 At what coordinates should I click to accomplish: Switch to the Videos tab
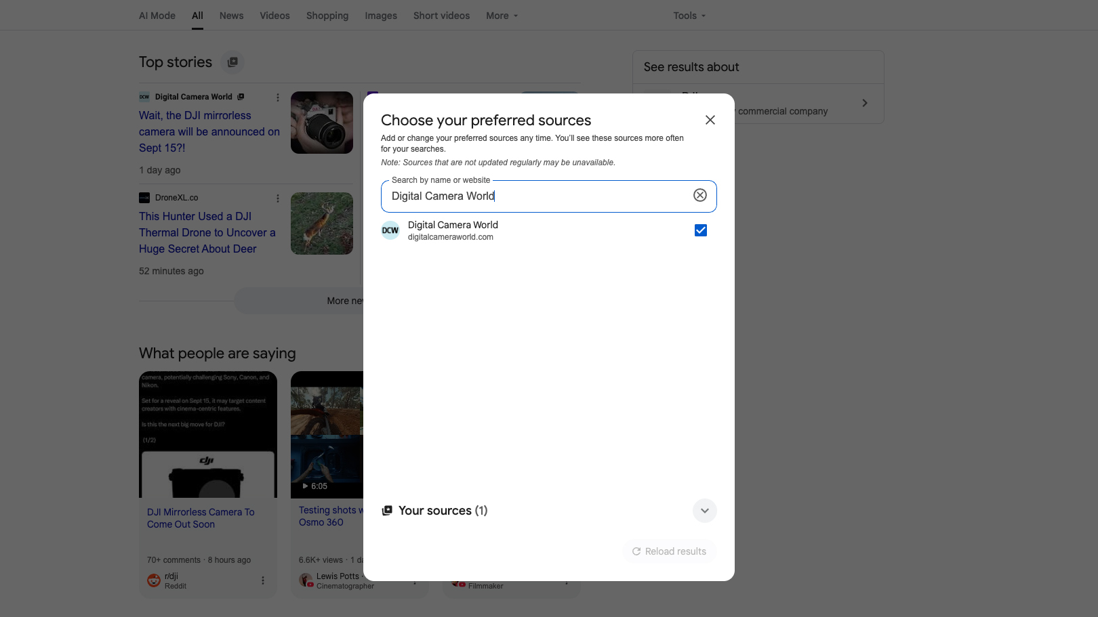click(274, 16)
